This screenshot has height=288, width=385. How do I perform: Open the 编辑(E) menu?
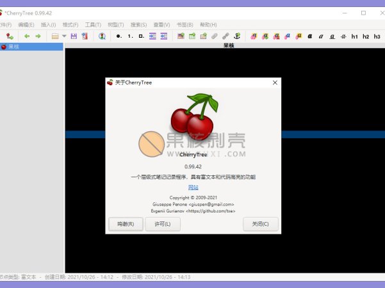(26, 25)
